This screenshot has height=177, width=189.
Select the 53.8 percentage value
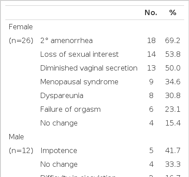click(173, 54)
